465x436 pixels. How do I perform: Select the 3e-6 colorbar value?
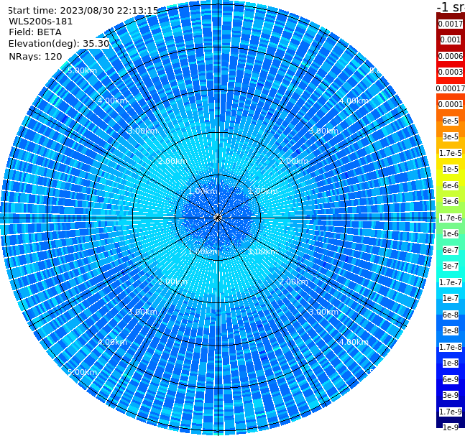tap(451, 201)
